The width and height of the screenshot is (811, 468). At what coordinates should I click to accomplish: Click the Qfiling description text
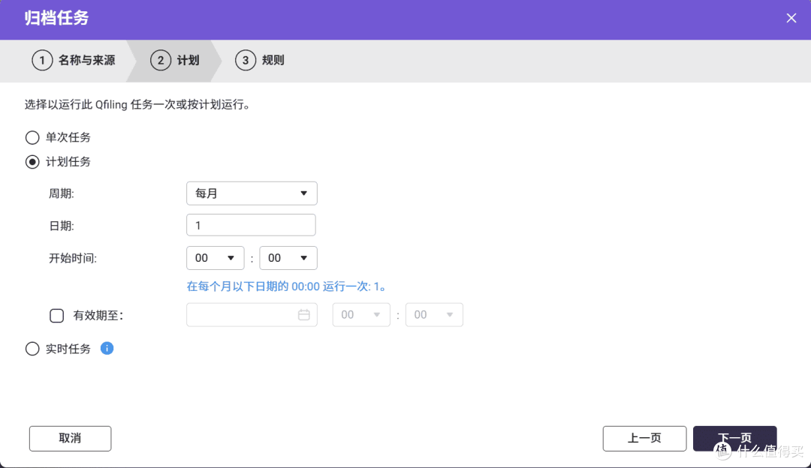[x=137, y=105]
